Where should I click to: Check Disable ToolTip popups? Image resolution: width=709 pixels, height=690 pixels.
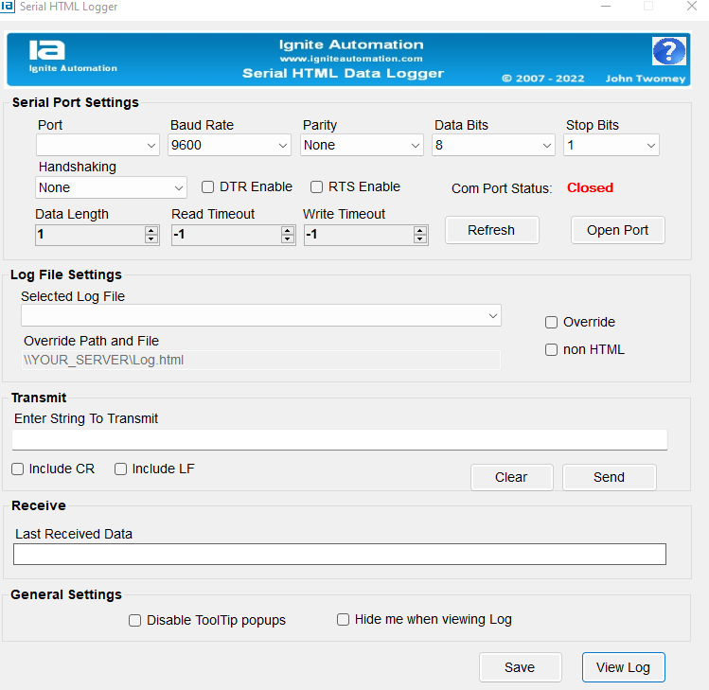(135, 621)
